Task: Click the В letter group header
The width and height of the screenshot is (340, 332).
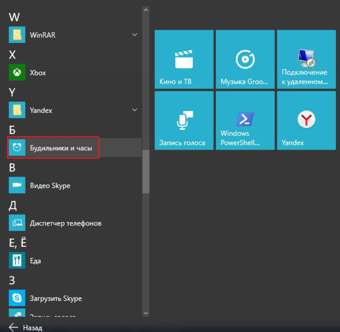Action: pos(12,168)
